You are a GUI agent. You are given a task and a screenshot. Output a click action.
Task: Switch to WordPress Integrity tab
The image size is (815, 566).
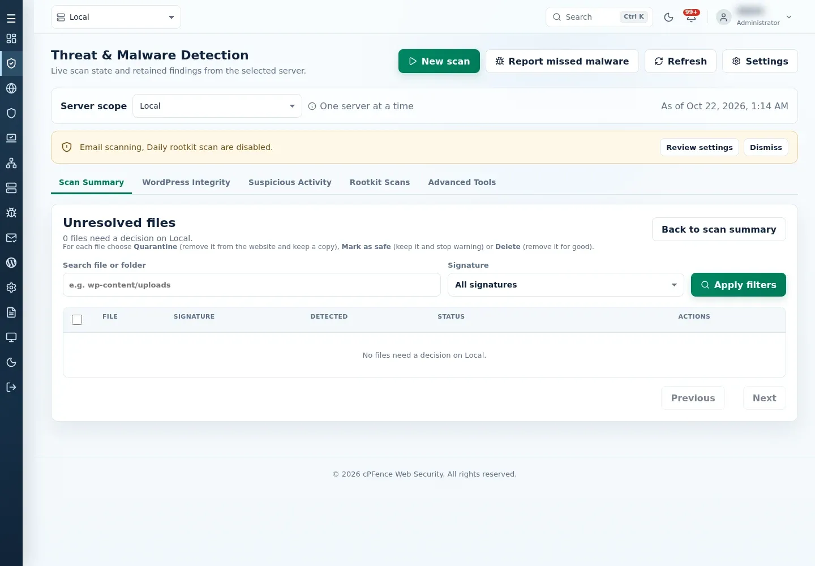click(186, 182)
